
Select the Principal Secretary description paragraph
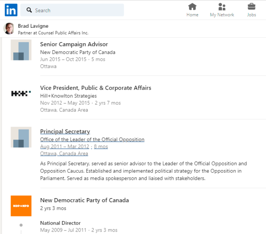click(x=144, y=171)
